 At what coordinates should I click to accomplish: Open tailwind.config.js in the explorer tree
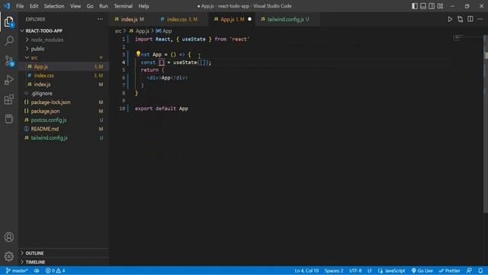coord(64,137)
